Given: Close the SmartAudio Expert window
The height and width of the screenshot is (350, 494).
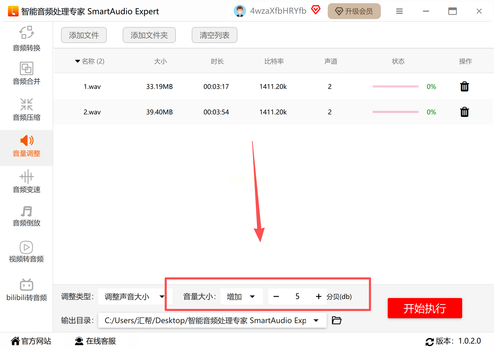Looking at the screenshot, I should point(479,11).
